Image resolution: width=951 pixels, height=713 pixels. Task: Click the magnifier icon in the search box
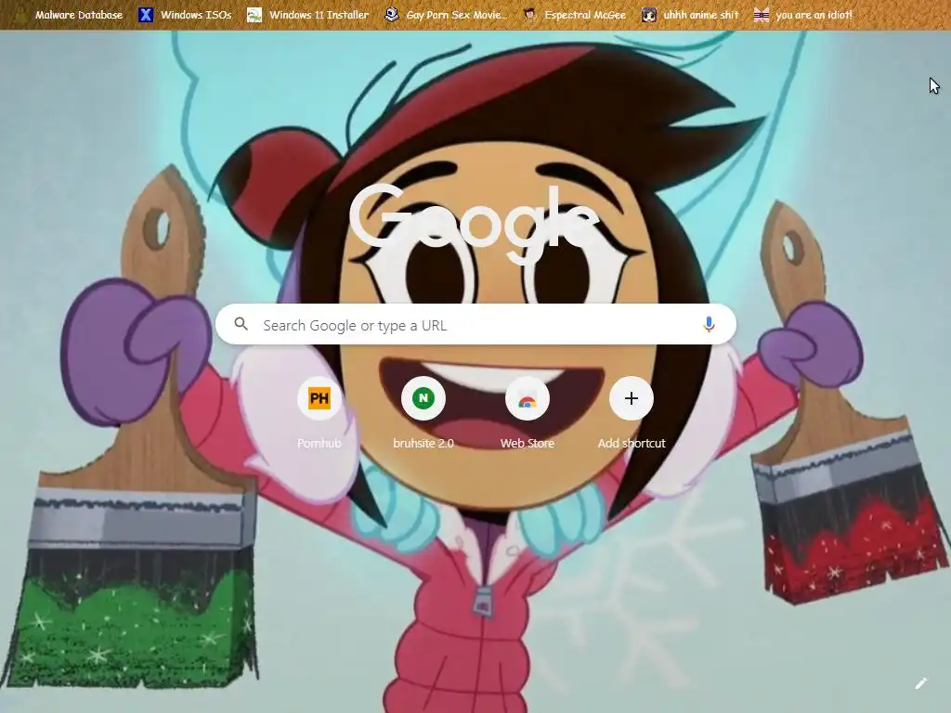pos(241,324)
